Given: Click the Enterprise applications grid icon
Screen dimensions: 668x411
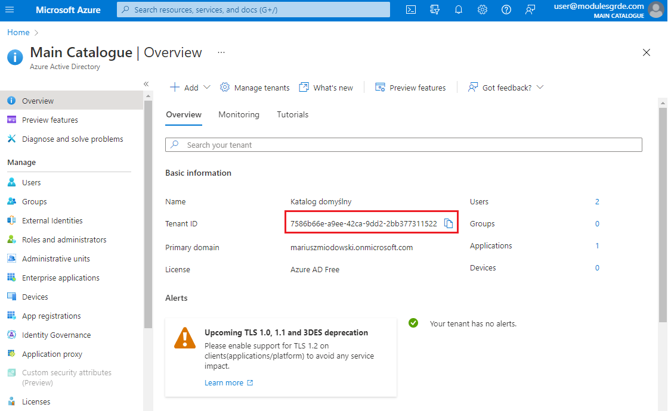Looking at the screenshot, I should (x=12, y=278).
